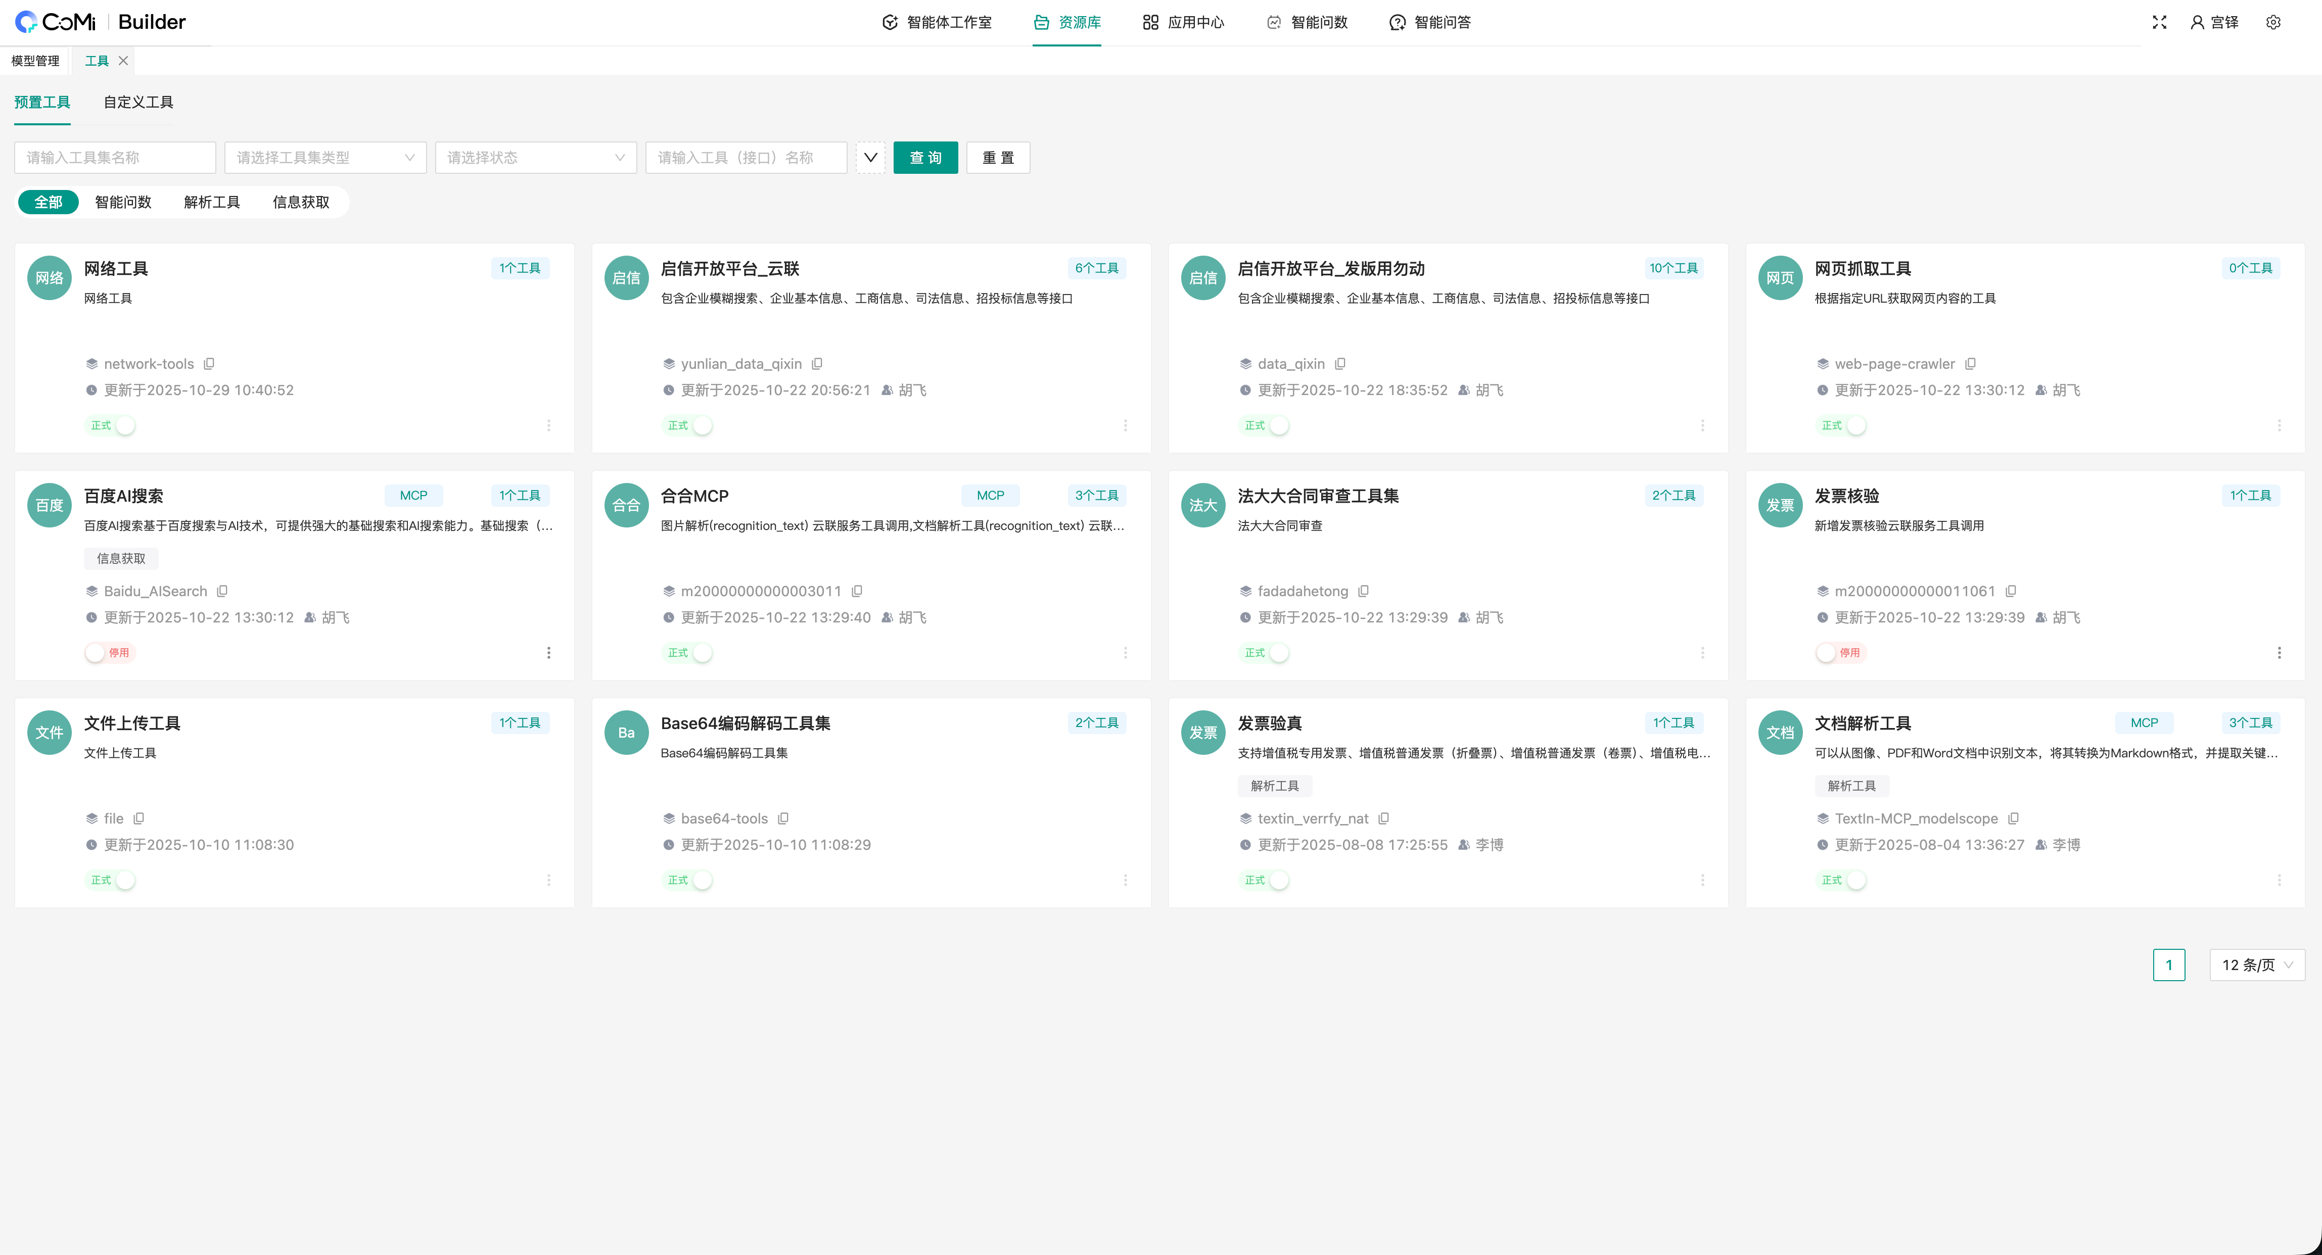Copy the fadadahetong identifier
Image resolution: width=2322 pixels, height=1255 pixels.
tap(1364, 591)
